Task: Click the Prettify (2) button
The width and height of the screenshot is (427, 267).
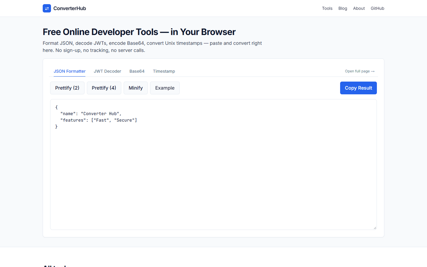Action: click(x=67, y=88)
